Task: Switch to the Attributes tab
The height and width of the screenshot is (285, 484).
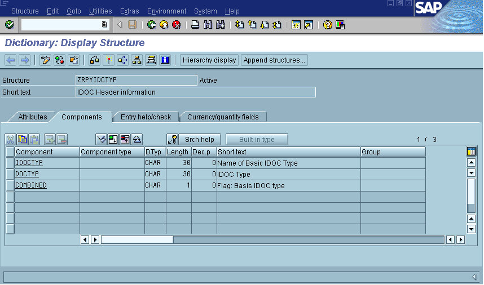Action: pyautogui.click(x=32, y=117)
